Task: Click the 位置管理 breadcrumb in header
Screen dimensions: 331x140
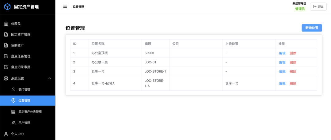Action: pos(78,6)
